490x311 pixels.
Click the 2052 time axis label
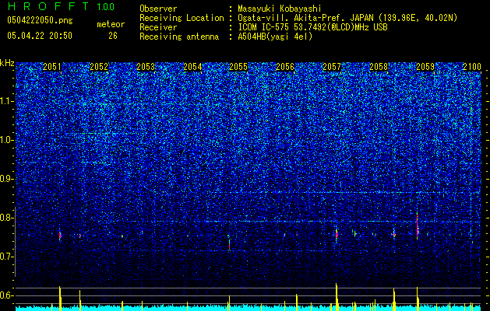pos(99,67)
